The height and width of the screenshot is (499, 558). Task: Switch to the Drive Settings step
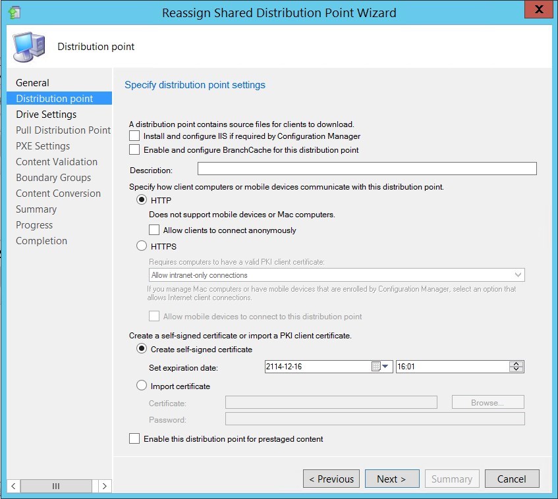(x=47, y=114)
